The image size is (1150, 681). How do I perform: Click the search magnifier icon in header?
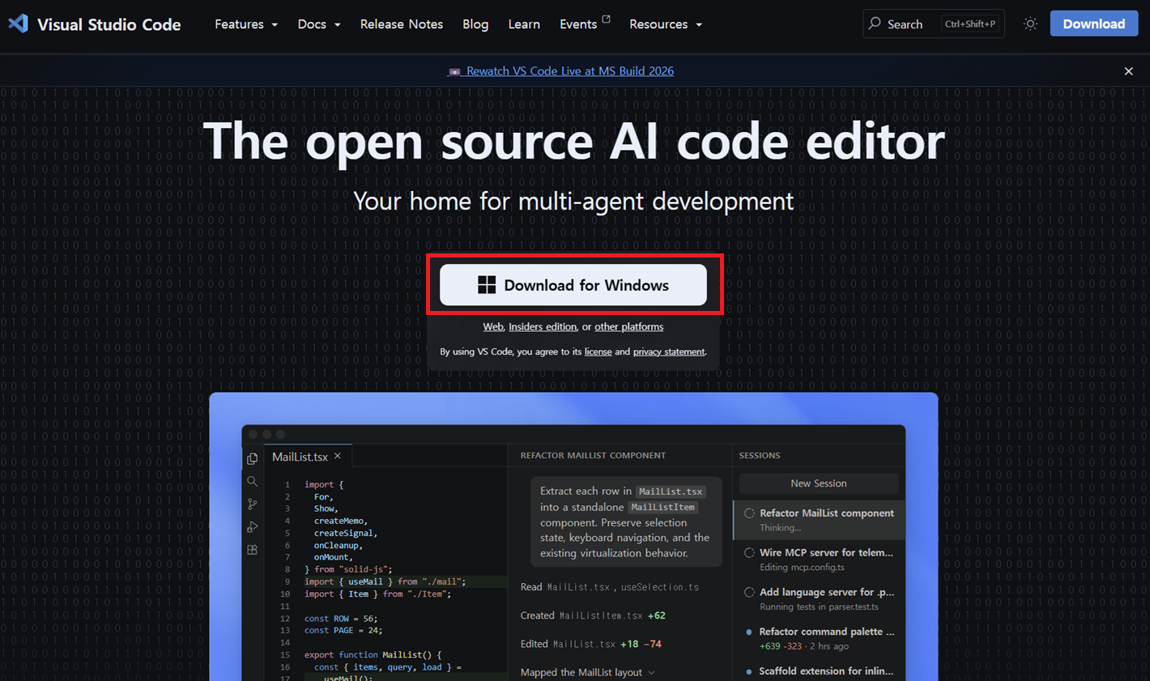pos(875,23)
